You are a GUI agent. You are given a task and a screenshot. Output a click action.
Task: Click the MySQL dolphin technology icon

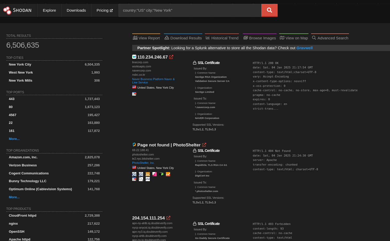141,179
